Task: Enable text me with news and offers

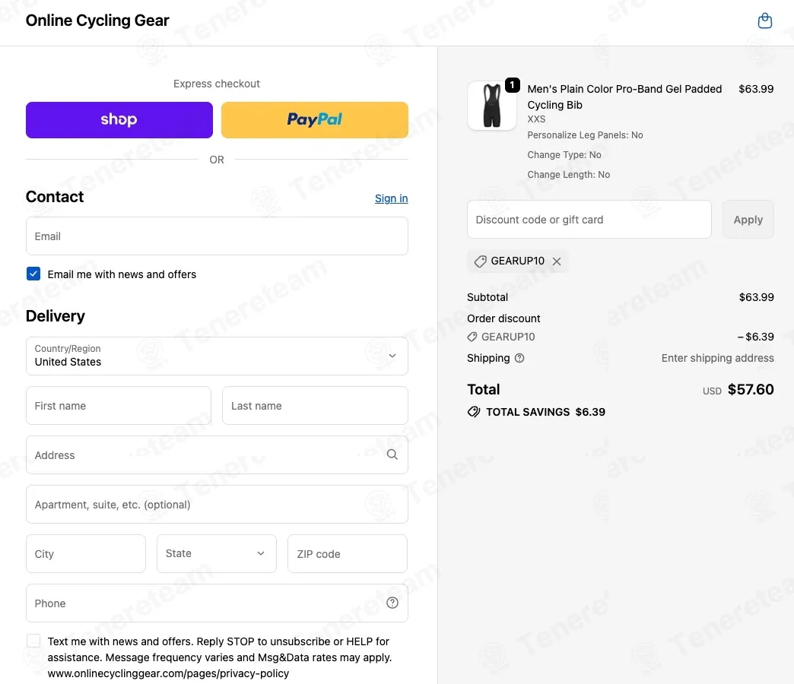Action: coord(33,641)
